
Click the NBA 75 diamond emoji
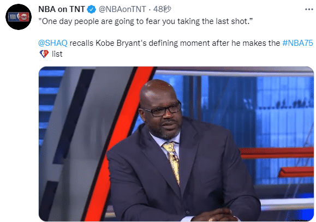pyautogui.click(x=44, y=54)
